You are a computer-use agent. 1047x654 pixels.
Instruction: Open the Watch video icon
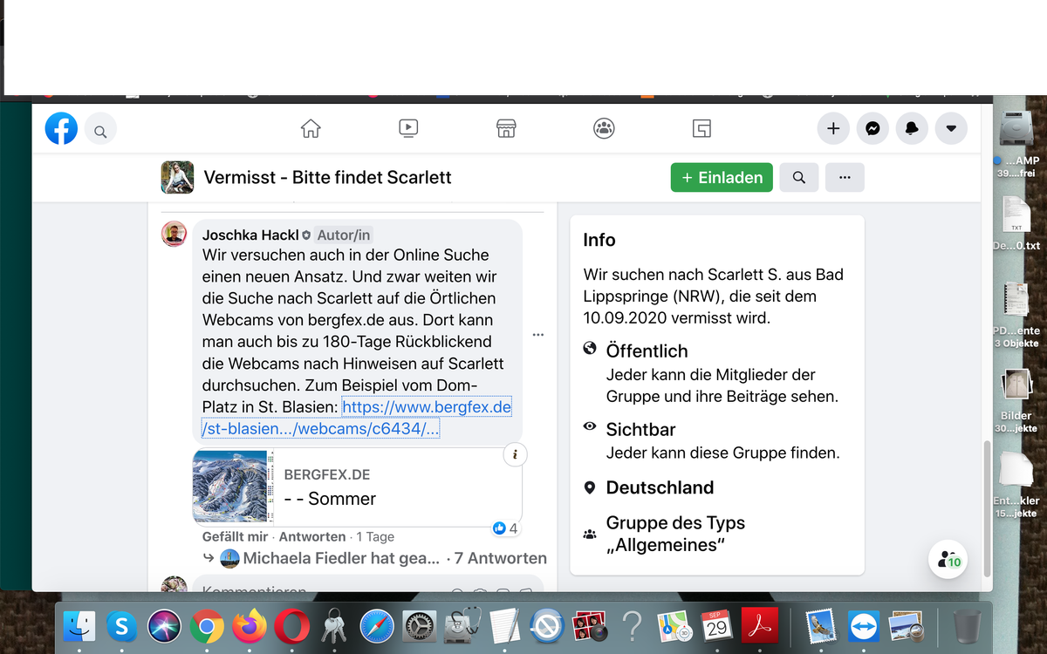407,129
